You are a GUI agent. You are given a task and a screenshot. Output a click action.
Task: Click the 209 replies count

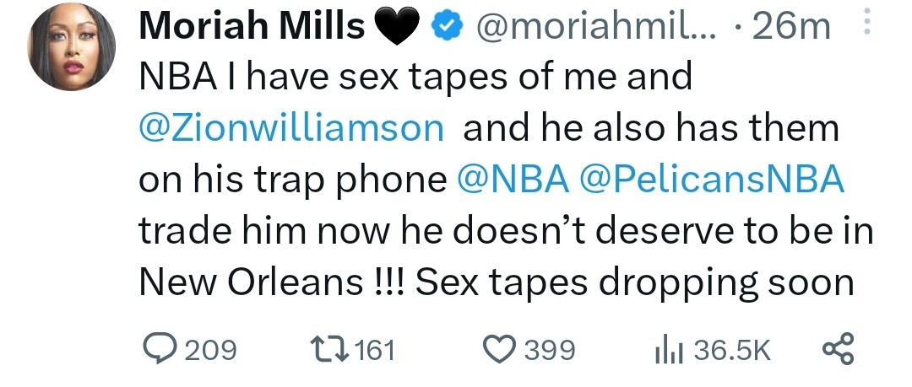210,350
